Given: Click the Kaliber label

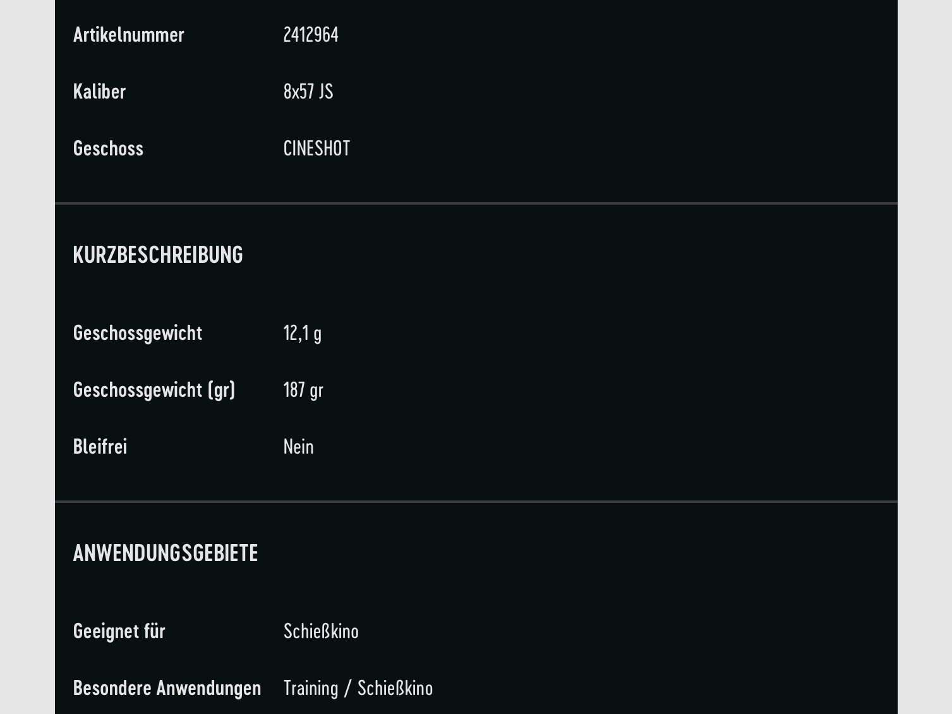Looking at the screenshot, I should (x=99, y=92).
